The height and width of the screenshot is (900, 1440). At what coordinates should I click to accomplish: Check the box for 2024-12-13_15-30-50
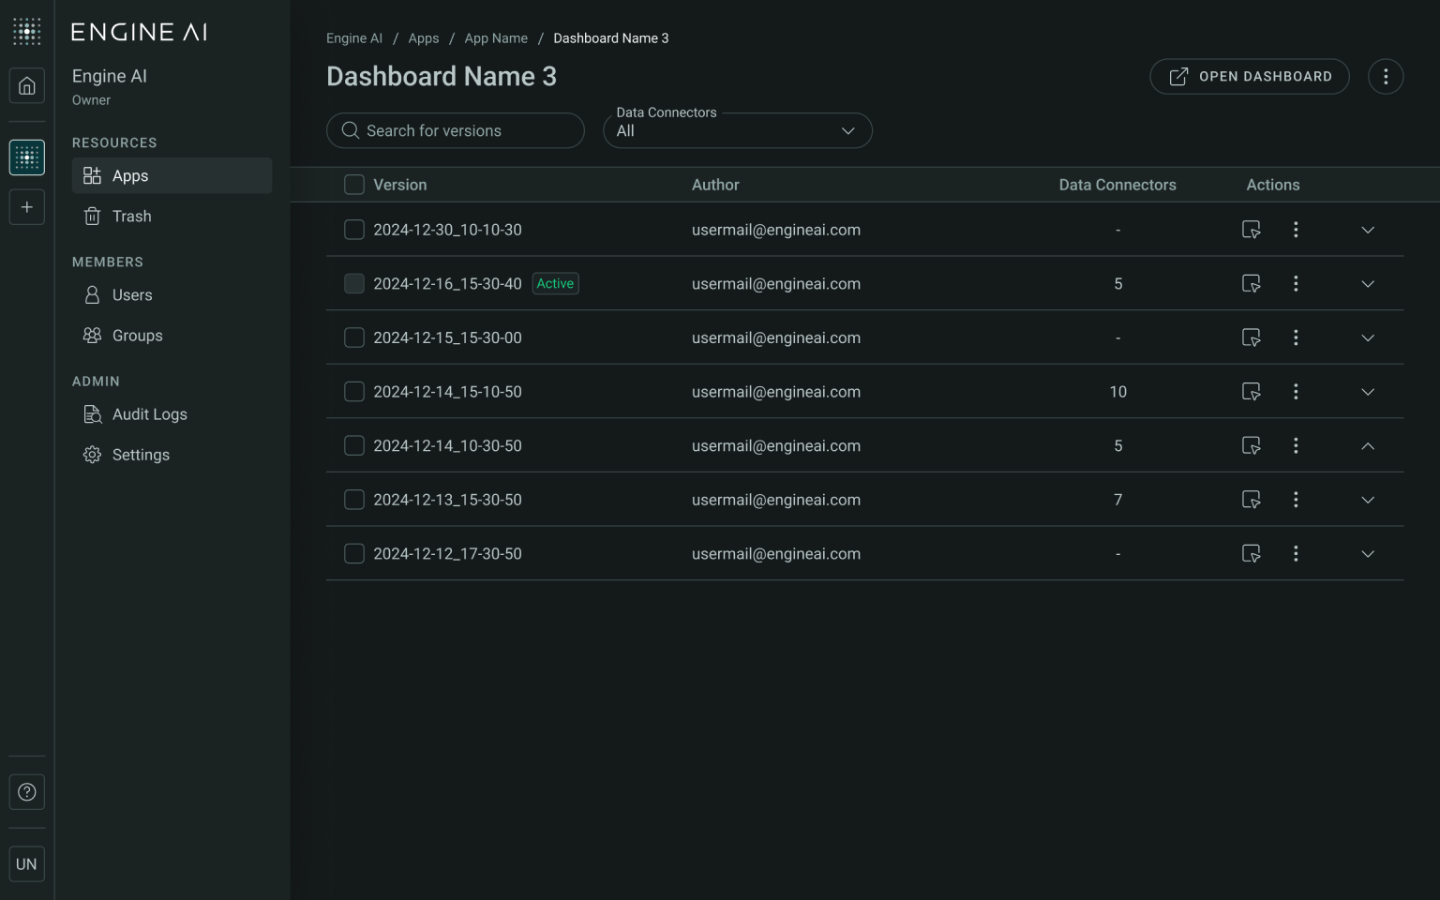click(x=354, y=500)
